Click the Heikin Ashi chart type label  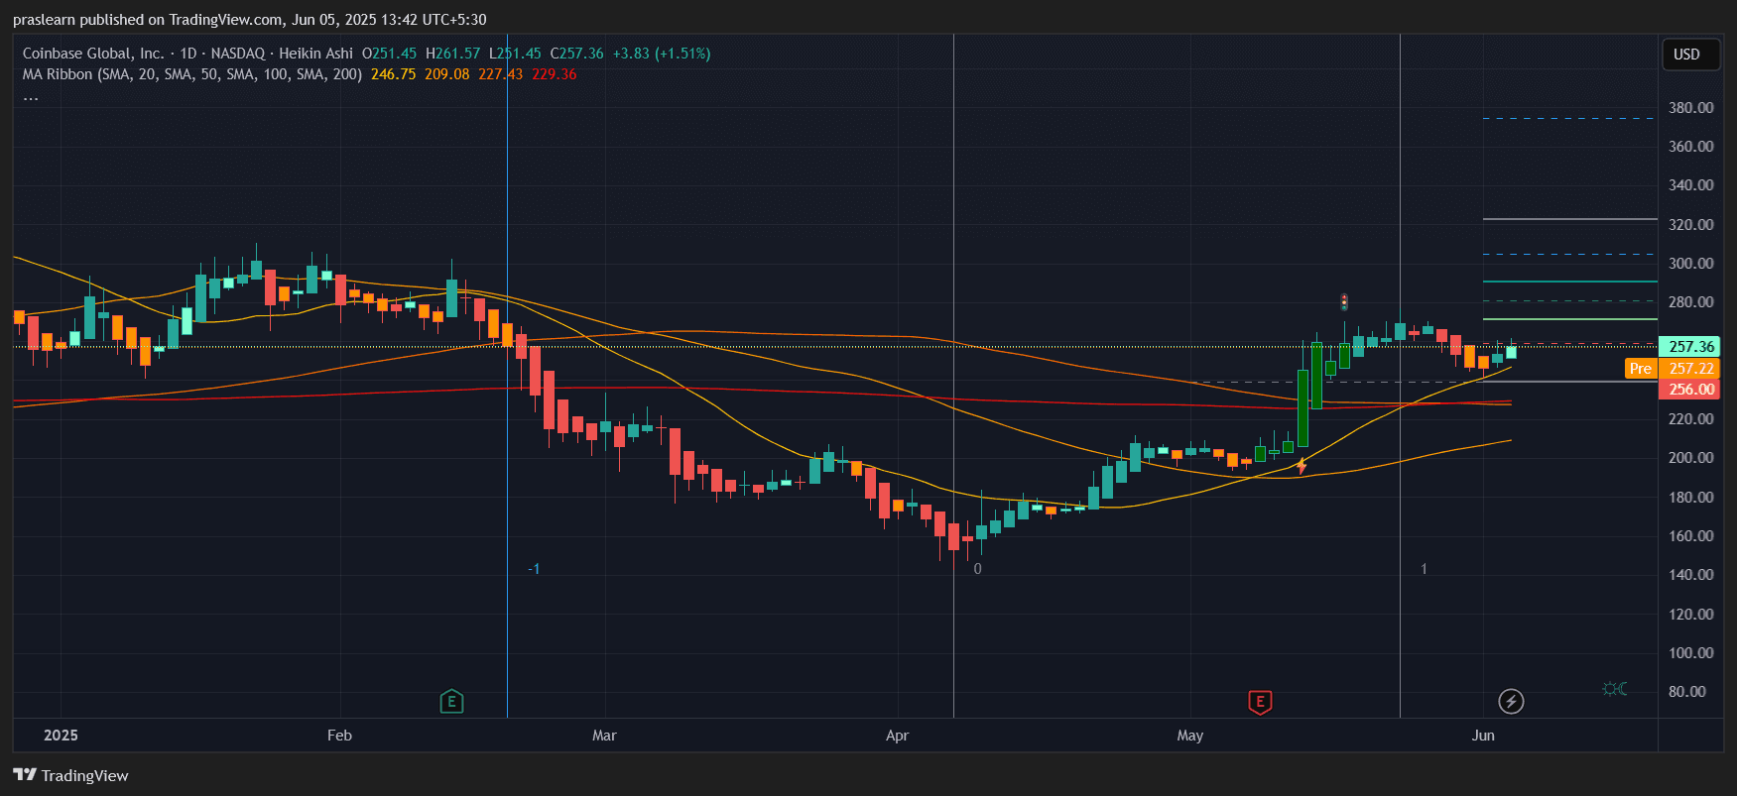(x=315, y=54)
